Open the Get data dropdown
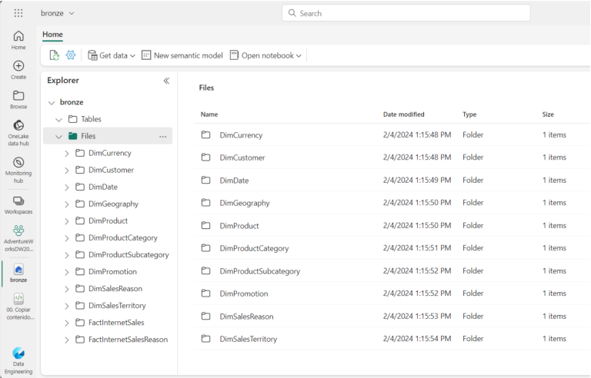 112,55
